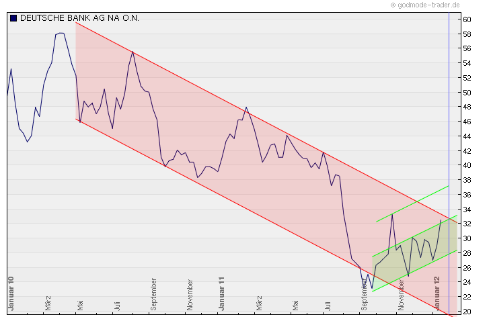Click the price value 20 on axis
Viewport: 491px width, 323px height.
click(x=467, y=312)
